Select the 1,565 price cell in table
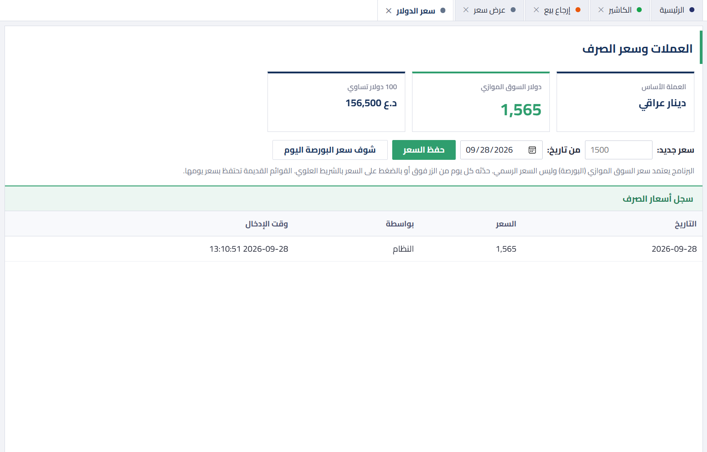 pyautogui.click(x=506, y=249)
